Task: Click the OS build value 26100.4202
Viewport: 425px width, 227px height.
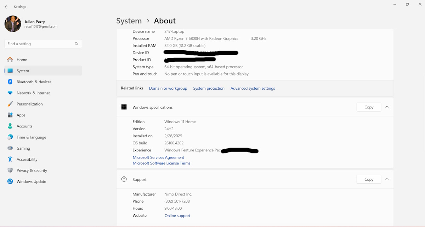Action: pos(174,143)
